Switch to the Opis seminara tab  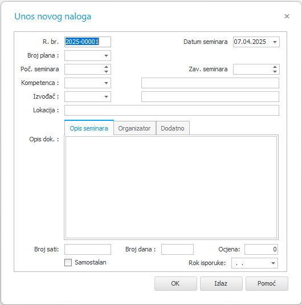[89, 128]
